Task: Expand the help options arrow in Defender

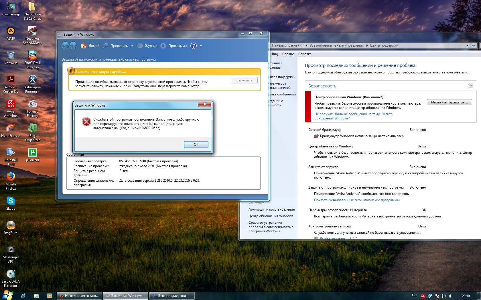Action: tap(201, 46)
